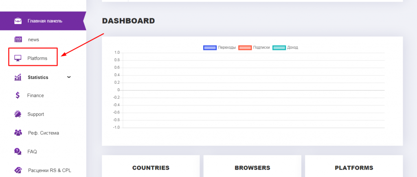Click the bar chart Statistics icon
This screenshot has height=177, width=417.
(18, 77)
